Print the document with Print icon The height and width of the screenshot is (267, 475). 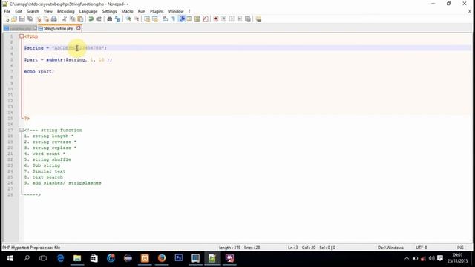(54, 19)
